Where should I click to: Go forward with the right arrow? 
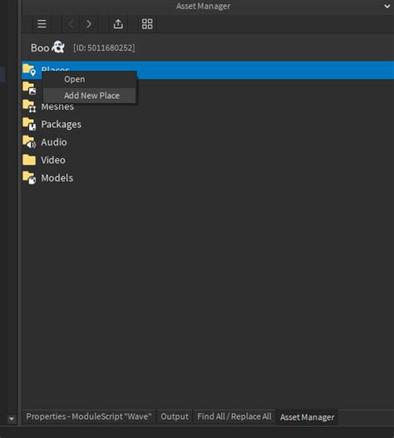[x=89, y=24]
